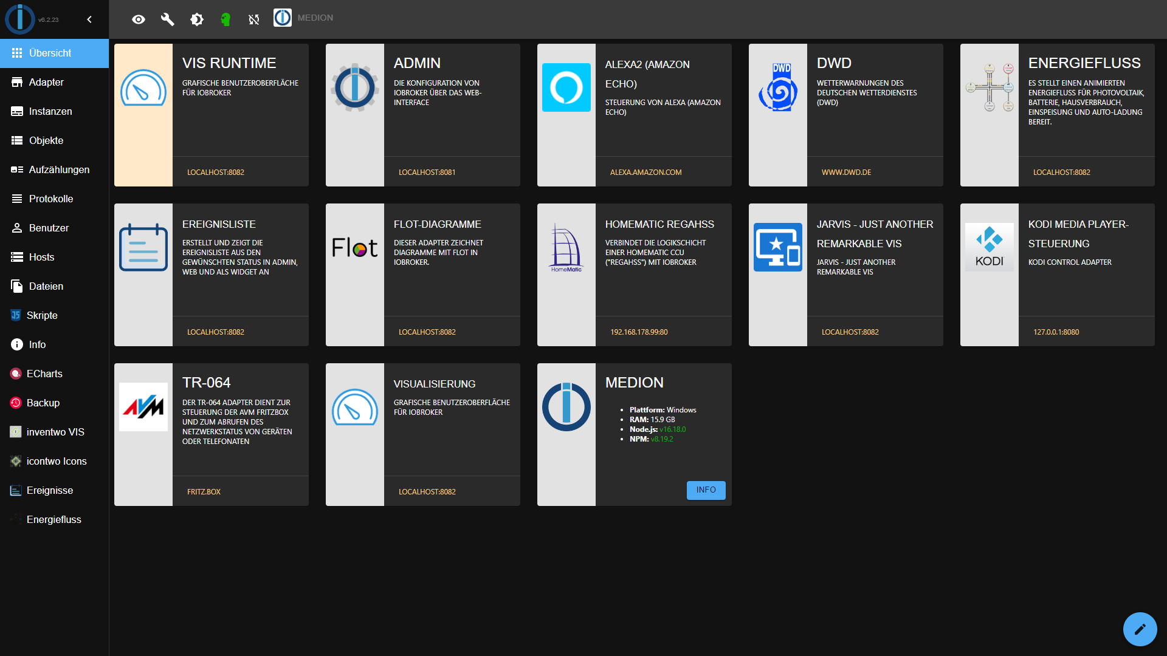Click NPM version v8.19.2 text
Screen dimensions: 1167x656
(x=662, y=439)
